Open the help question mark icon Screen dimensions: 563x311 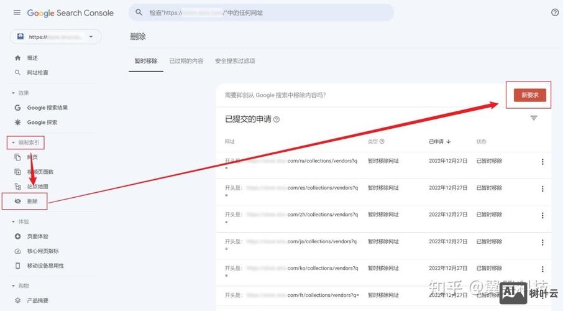[555, 12]
